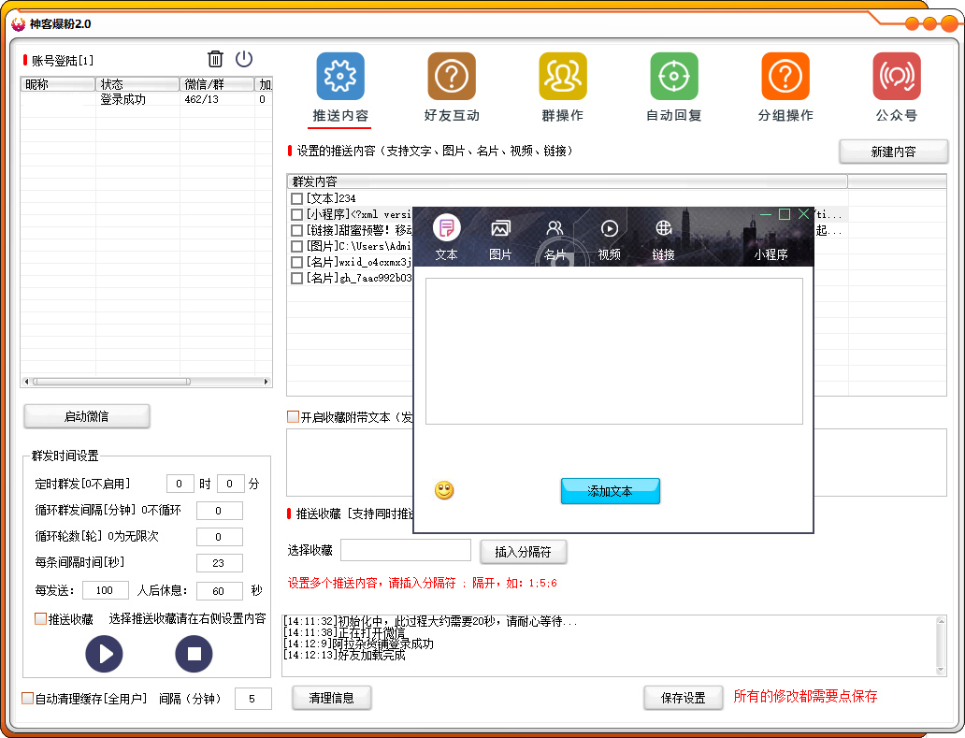Focus the 每条间隔时间 seconds field
Viewport: 965px width, 738px height.
219,562
